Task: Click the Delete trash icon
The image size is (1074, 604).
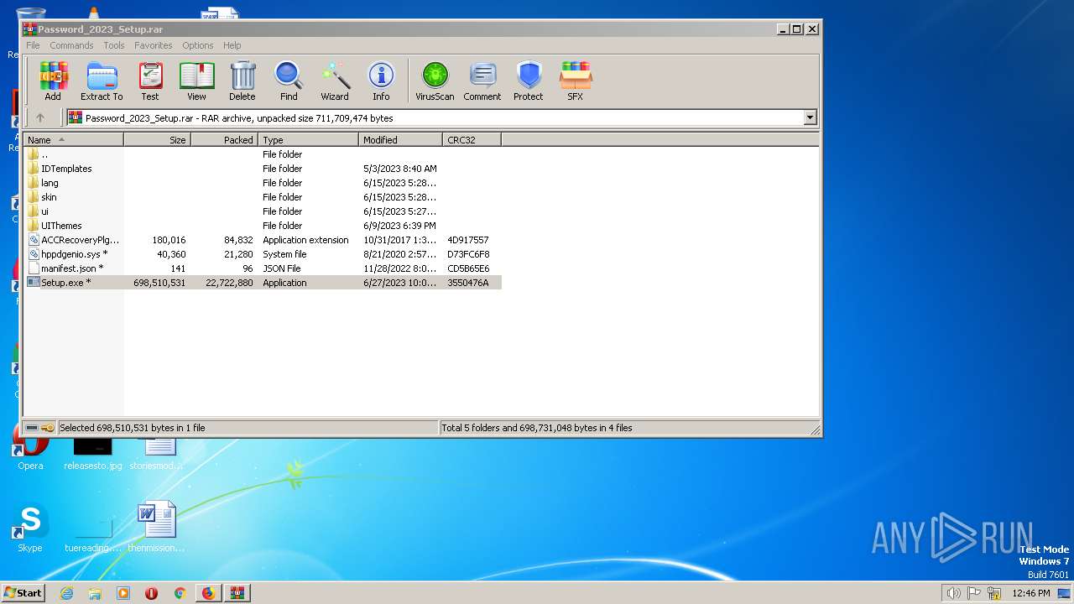Action: pos(242,81)
